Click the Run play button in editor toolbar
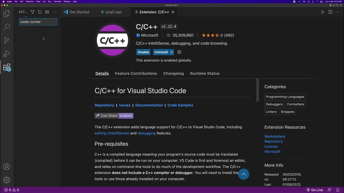 pyautogui.click(x=323, y=12)
